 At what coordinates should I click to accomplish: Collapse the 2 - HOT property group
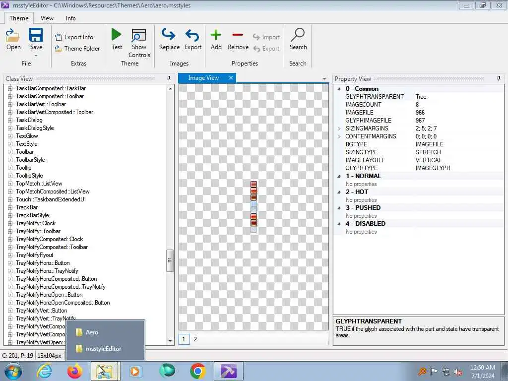(339, 192)
